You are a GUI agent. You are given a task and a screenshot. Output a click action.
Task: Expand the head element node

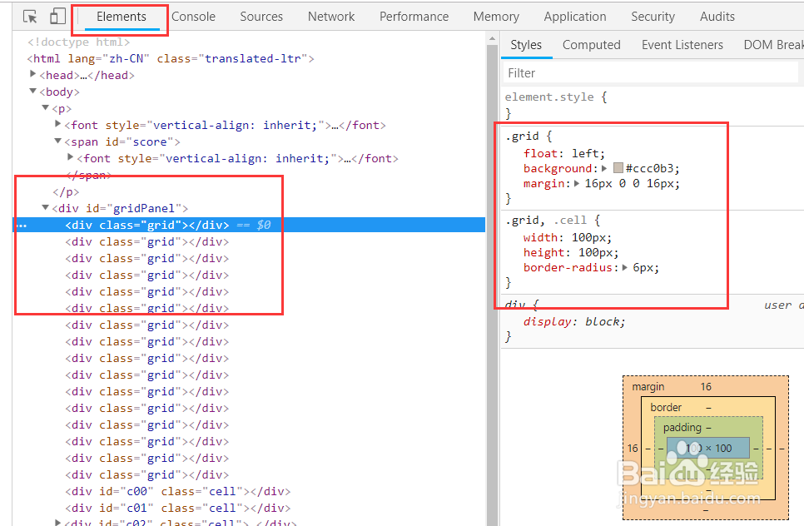pyautogui.click(x=32, y=74)
